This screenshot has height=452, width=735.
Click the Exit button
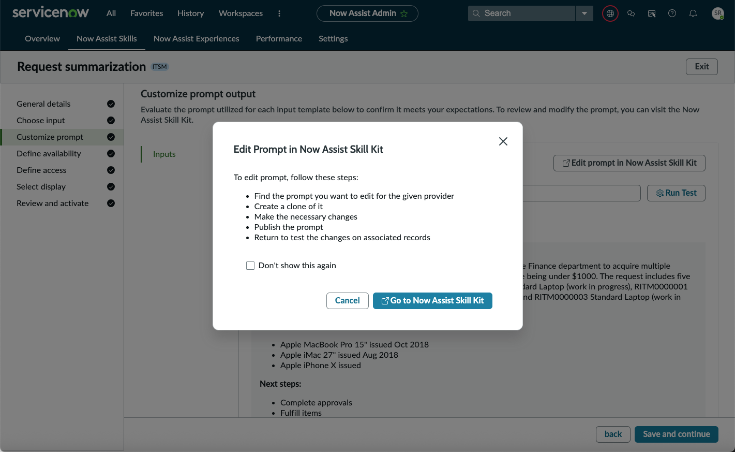tap(702, 67)
